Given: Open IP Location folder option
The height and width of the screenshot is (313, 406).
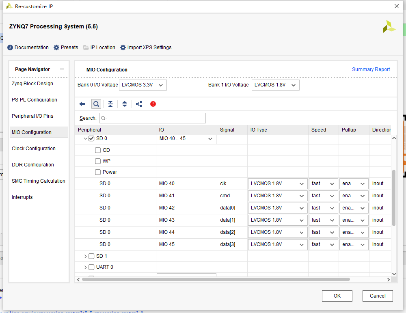Looking at the screenshot, I should [x=99, y=47].
